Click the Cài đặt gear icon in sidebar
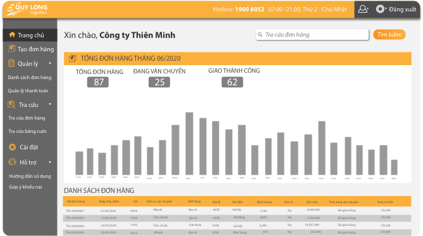Image resolution: width=423 pixels, height=236 pixels. [12, 147]
